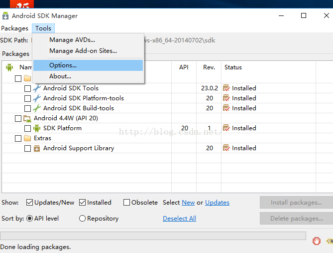333x253 pixels.
Task: Click the folder icon in the first Tools group row
Action: pyautogui.click(x=27, y=78)
